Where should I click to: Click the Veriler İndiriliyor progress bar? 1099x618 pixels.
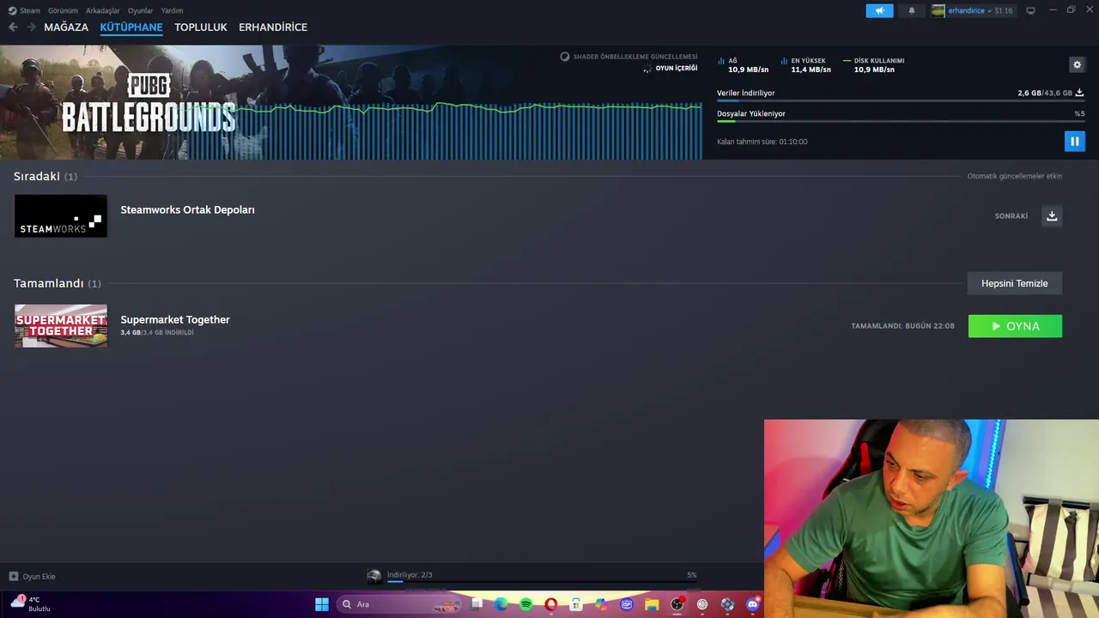pos(901,101)
